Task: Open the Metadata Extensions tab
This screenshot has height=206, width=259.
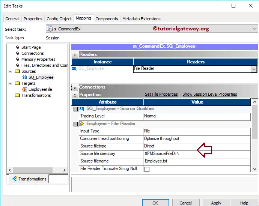Action: pyautogui.click(x=142, y=19)
